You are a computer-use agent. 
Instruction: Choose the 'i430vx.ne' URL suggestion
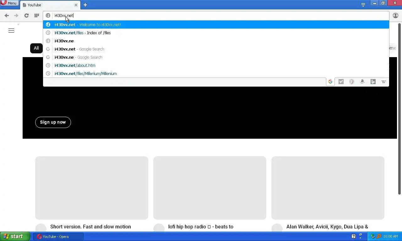pyautogui.click(x=216, y=41)
